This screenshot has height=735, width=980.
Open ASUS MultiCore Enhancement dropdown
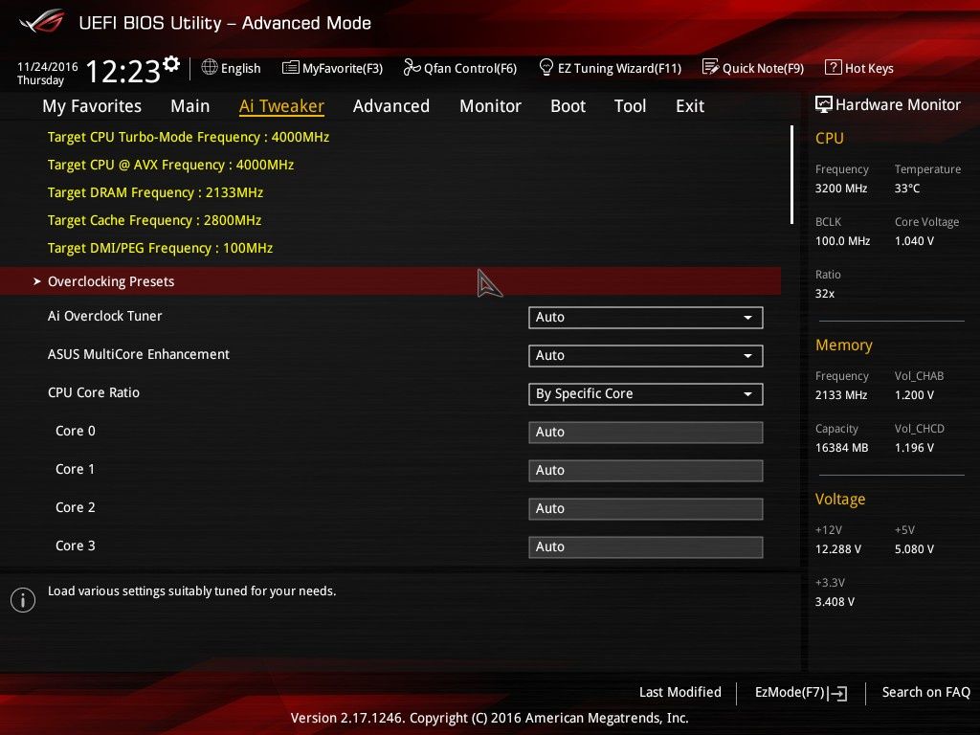click(x=645, y=356)
